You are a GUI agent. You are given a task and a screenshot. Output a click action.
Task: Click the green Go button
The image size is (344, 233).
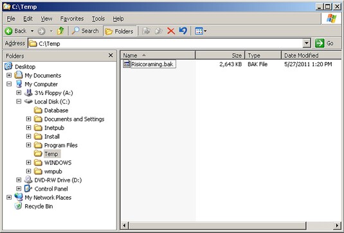click(325, 43)
